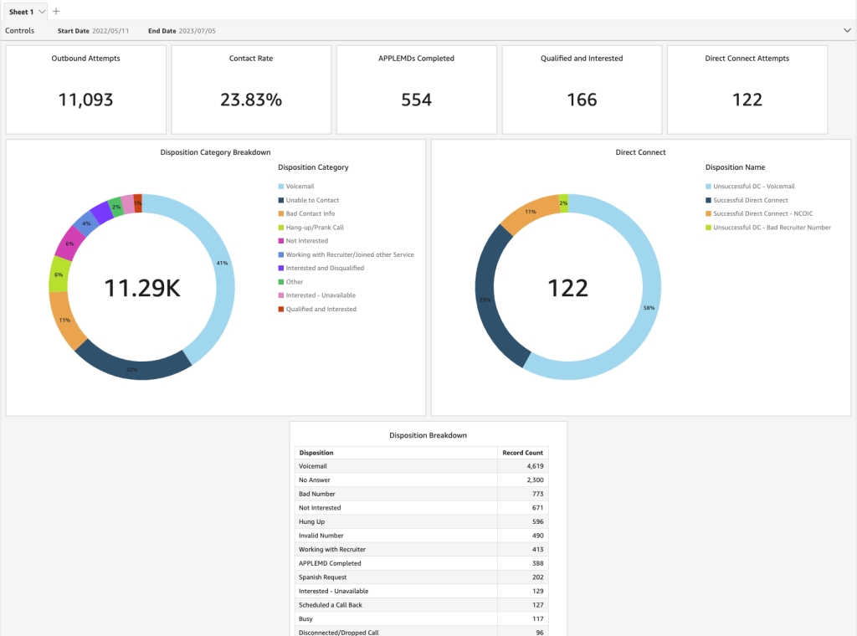Click the Contact Rate KPI card

tap(250, 88)
